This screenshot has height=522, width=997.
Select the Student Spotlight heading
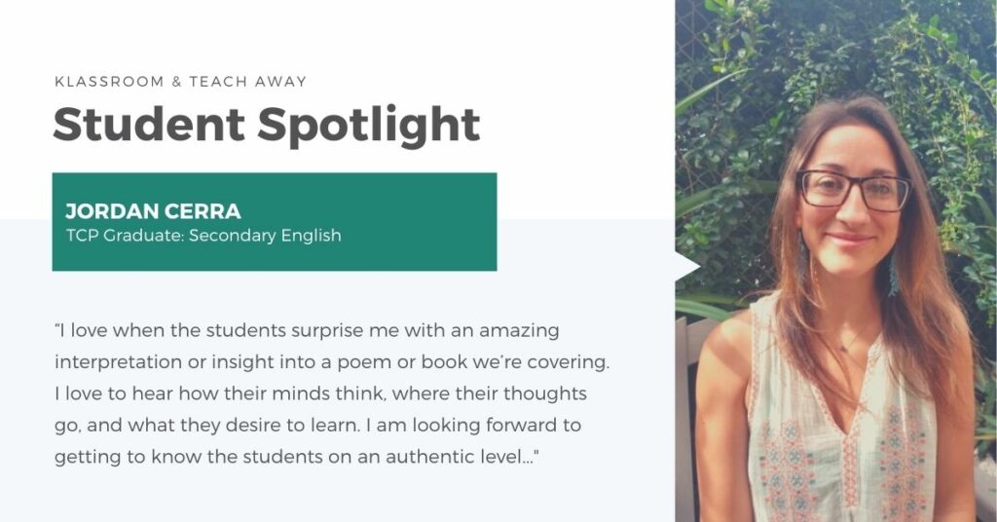tap(267, 125)
